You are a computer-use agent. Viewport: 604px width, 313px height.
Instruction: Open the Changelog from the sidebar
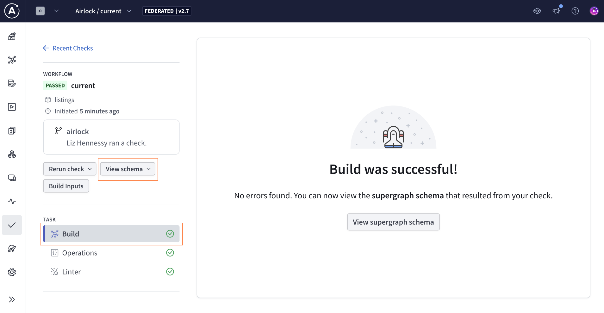point(12,83)
